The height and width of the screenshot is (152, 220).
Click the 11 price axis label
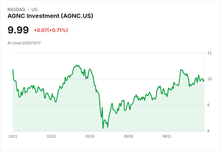click(x=209, y=53)
